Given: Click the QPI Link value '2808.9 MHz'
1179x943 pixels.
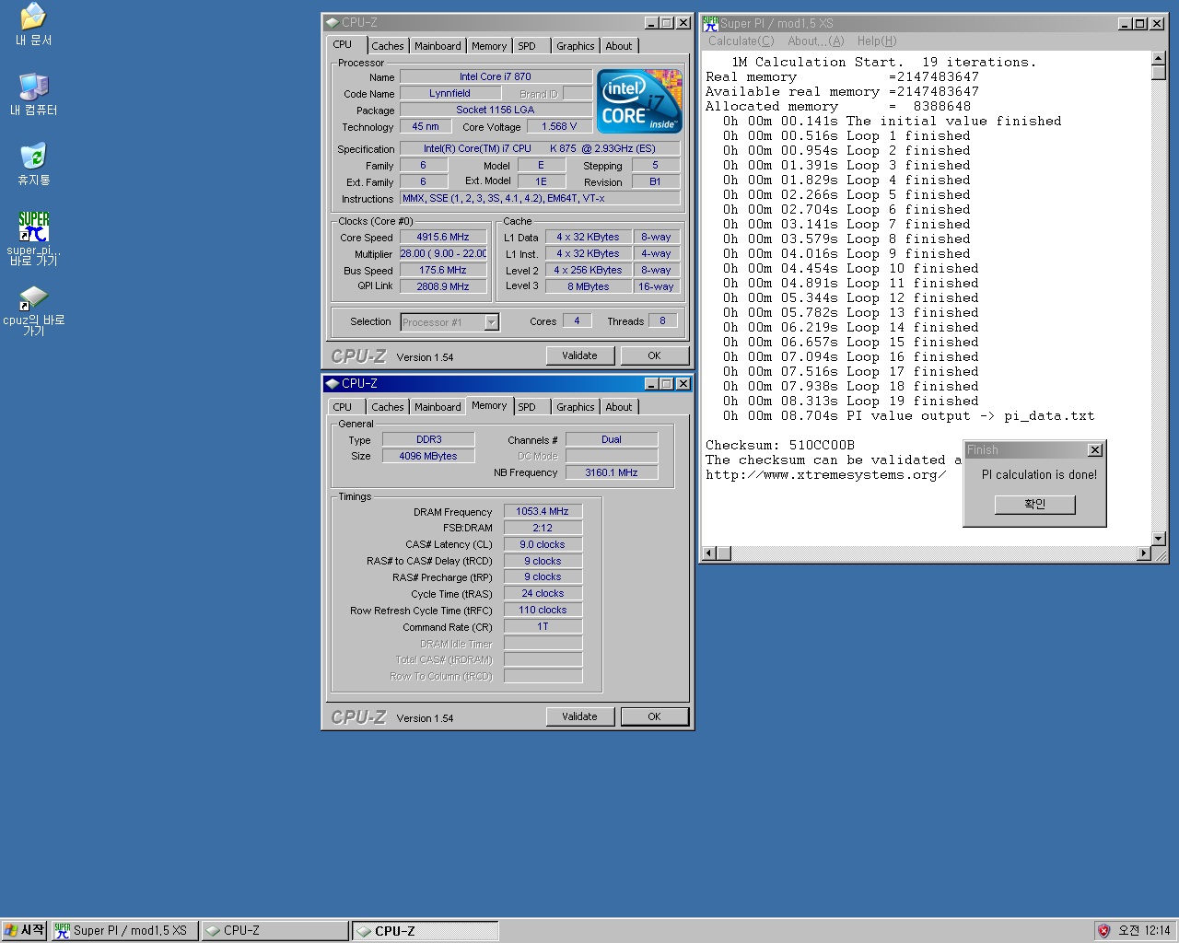Looking at the screenshot, I should point(443,286).
